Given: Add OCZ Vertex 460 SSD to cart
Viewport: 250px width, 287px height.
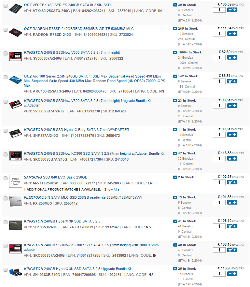Looking at the screenshot, I should (232, 10).
